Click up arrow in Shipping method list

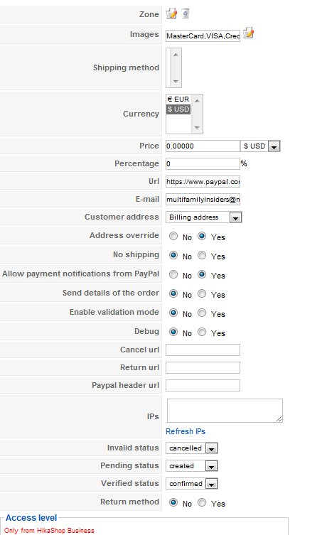(176, 55)
